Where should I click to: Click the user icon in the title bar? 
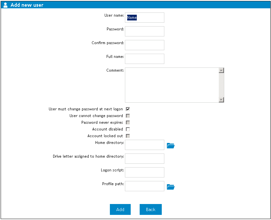click(5, 5)
